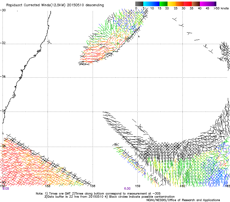Click the 'Data buffer is 22 hrs' note line
The height and width of the screenshot is (202, 230).
[x=109, y=197]
